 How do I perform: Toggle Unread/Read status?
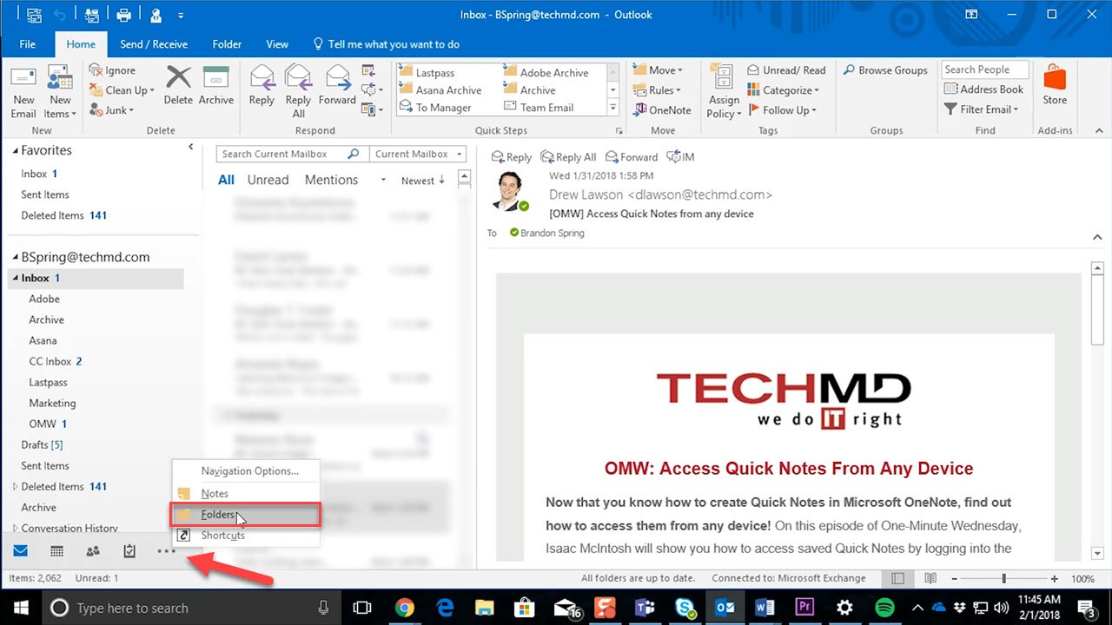786,70
